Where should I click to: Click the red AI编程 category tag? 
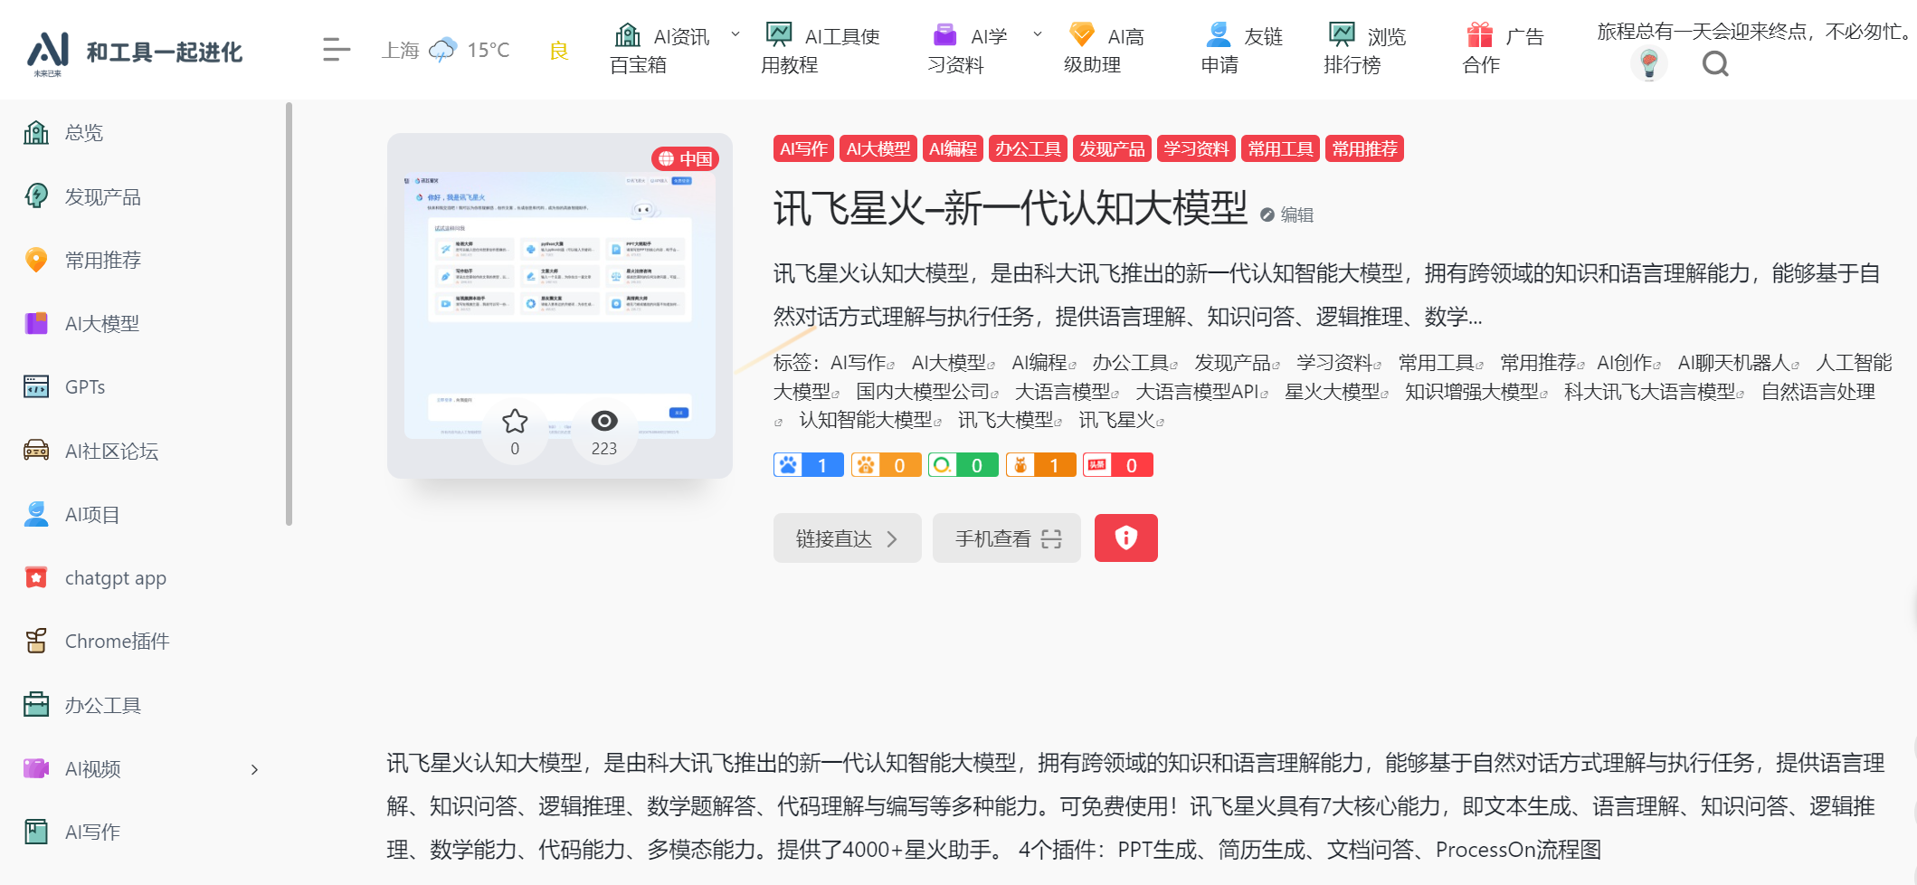click(953, 148)
